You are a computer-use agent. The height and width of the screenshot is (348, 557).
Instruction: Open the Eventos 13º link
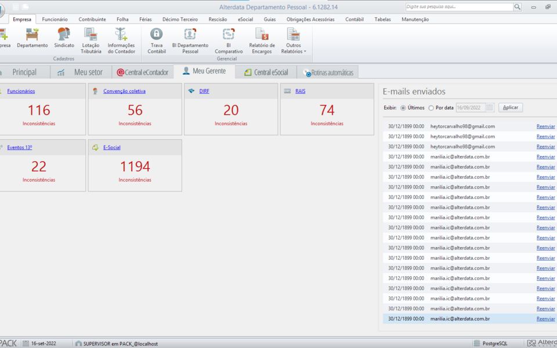[20, 147]
